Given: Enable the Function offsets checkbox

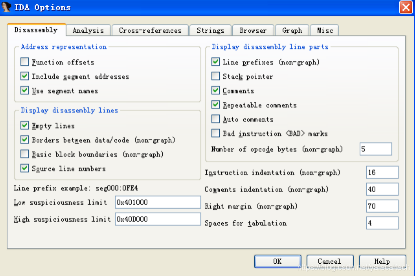Looking at the screenshot, I should tap(25, 62).
